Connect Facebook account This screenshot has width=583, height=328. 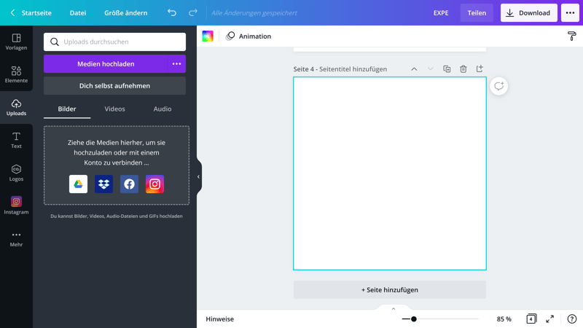[130, 184]
